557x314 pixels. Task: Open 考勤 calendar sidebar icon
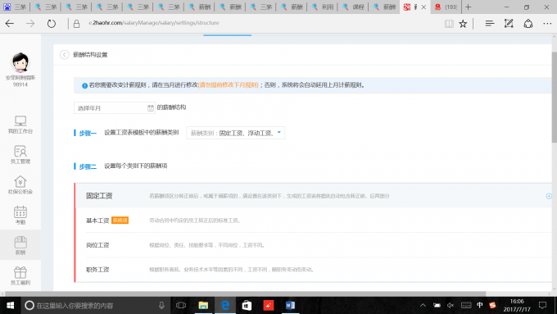20,215
